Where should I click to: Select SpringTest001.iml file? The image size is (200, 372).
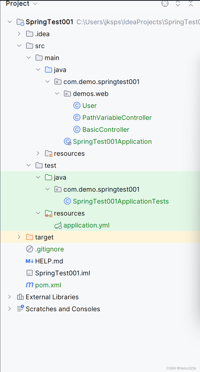[63, 273]
